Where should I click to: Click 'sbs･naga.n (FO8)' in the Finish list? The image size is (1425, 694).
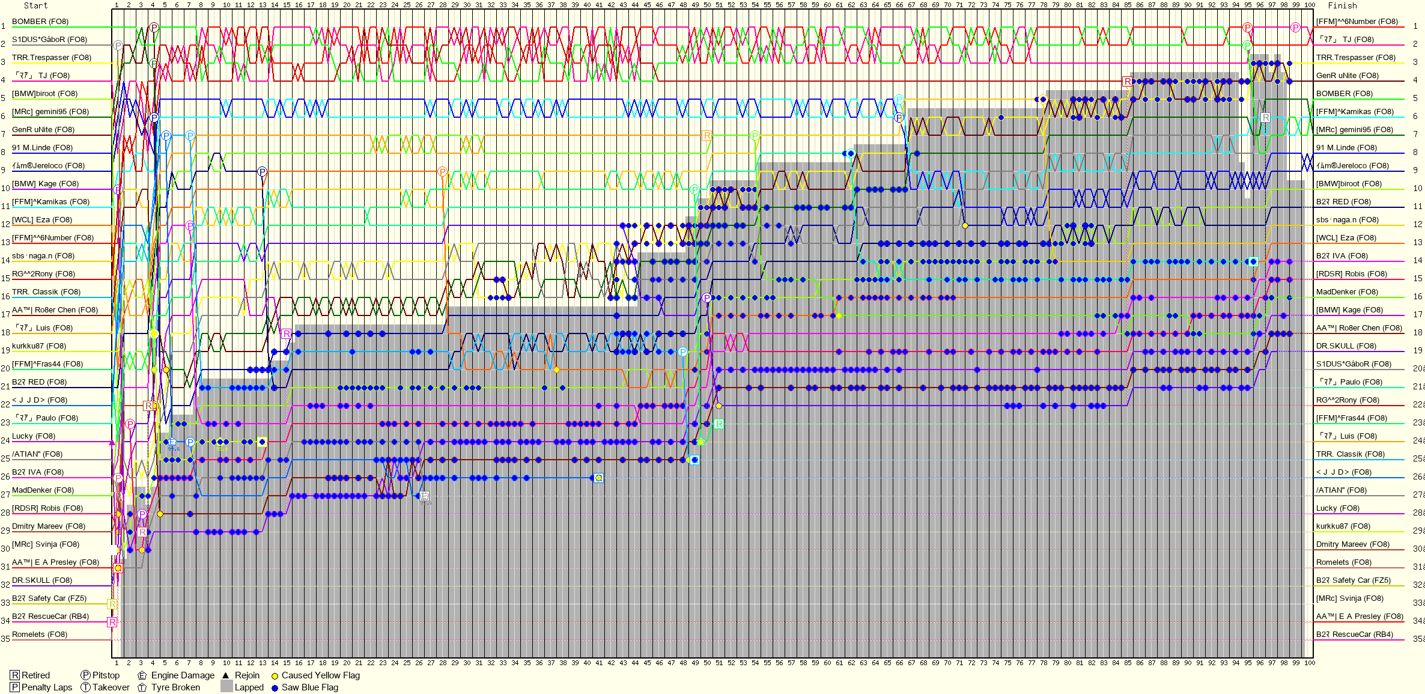coord(1348,220)
